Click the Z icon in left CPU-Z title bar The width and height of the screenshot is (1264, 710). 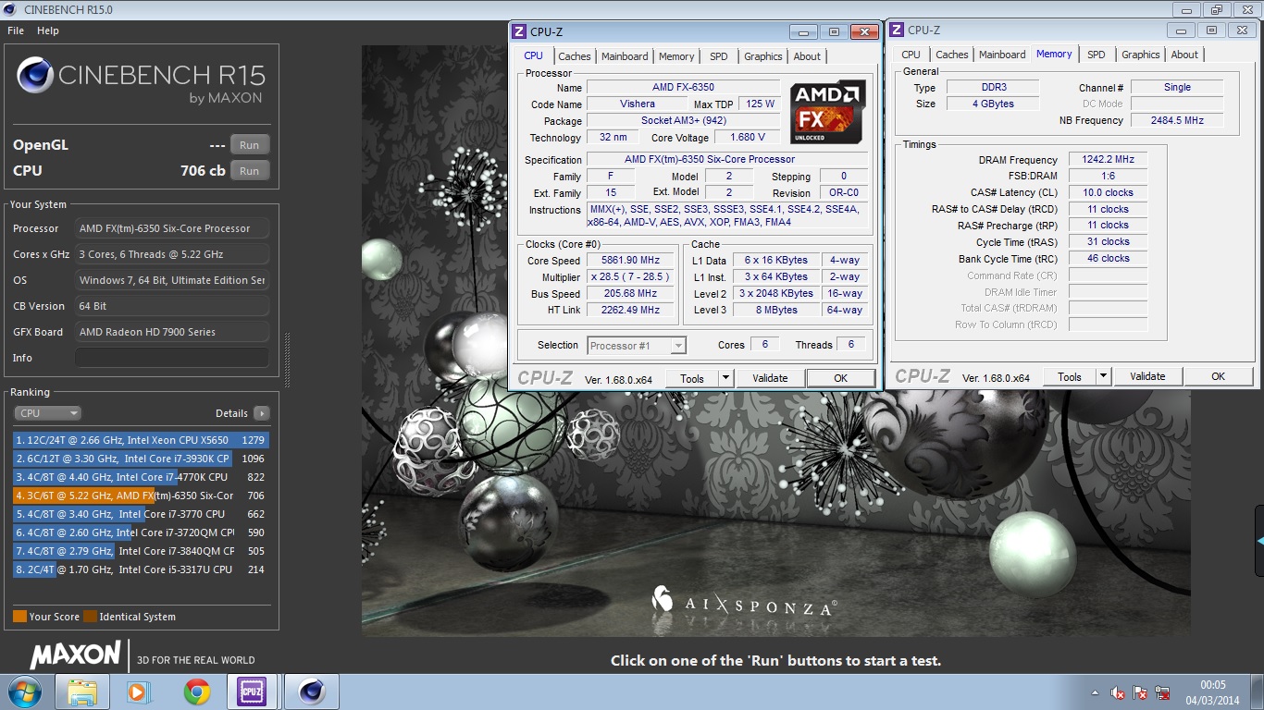coord(519,31)
